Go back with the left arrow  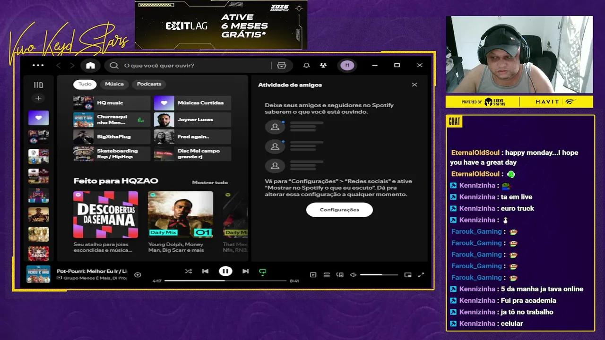pyautogui.click(x=59, y=66)
